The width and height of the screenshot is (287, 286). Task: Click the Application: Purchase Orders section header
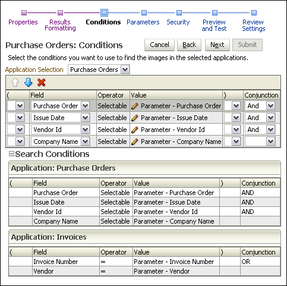[144, 168]
